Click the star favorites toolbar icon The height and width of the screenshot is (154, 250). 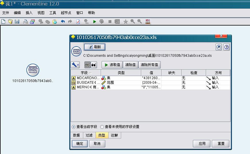126,22
